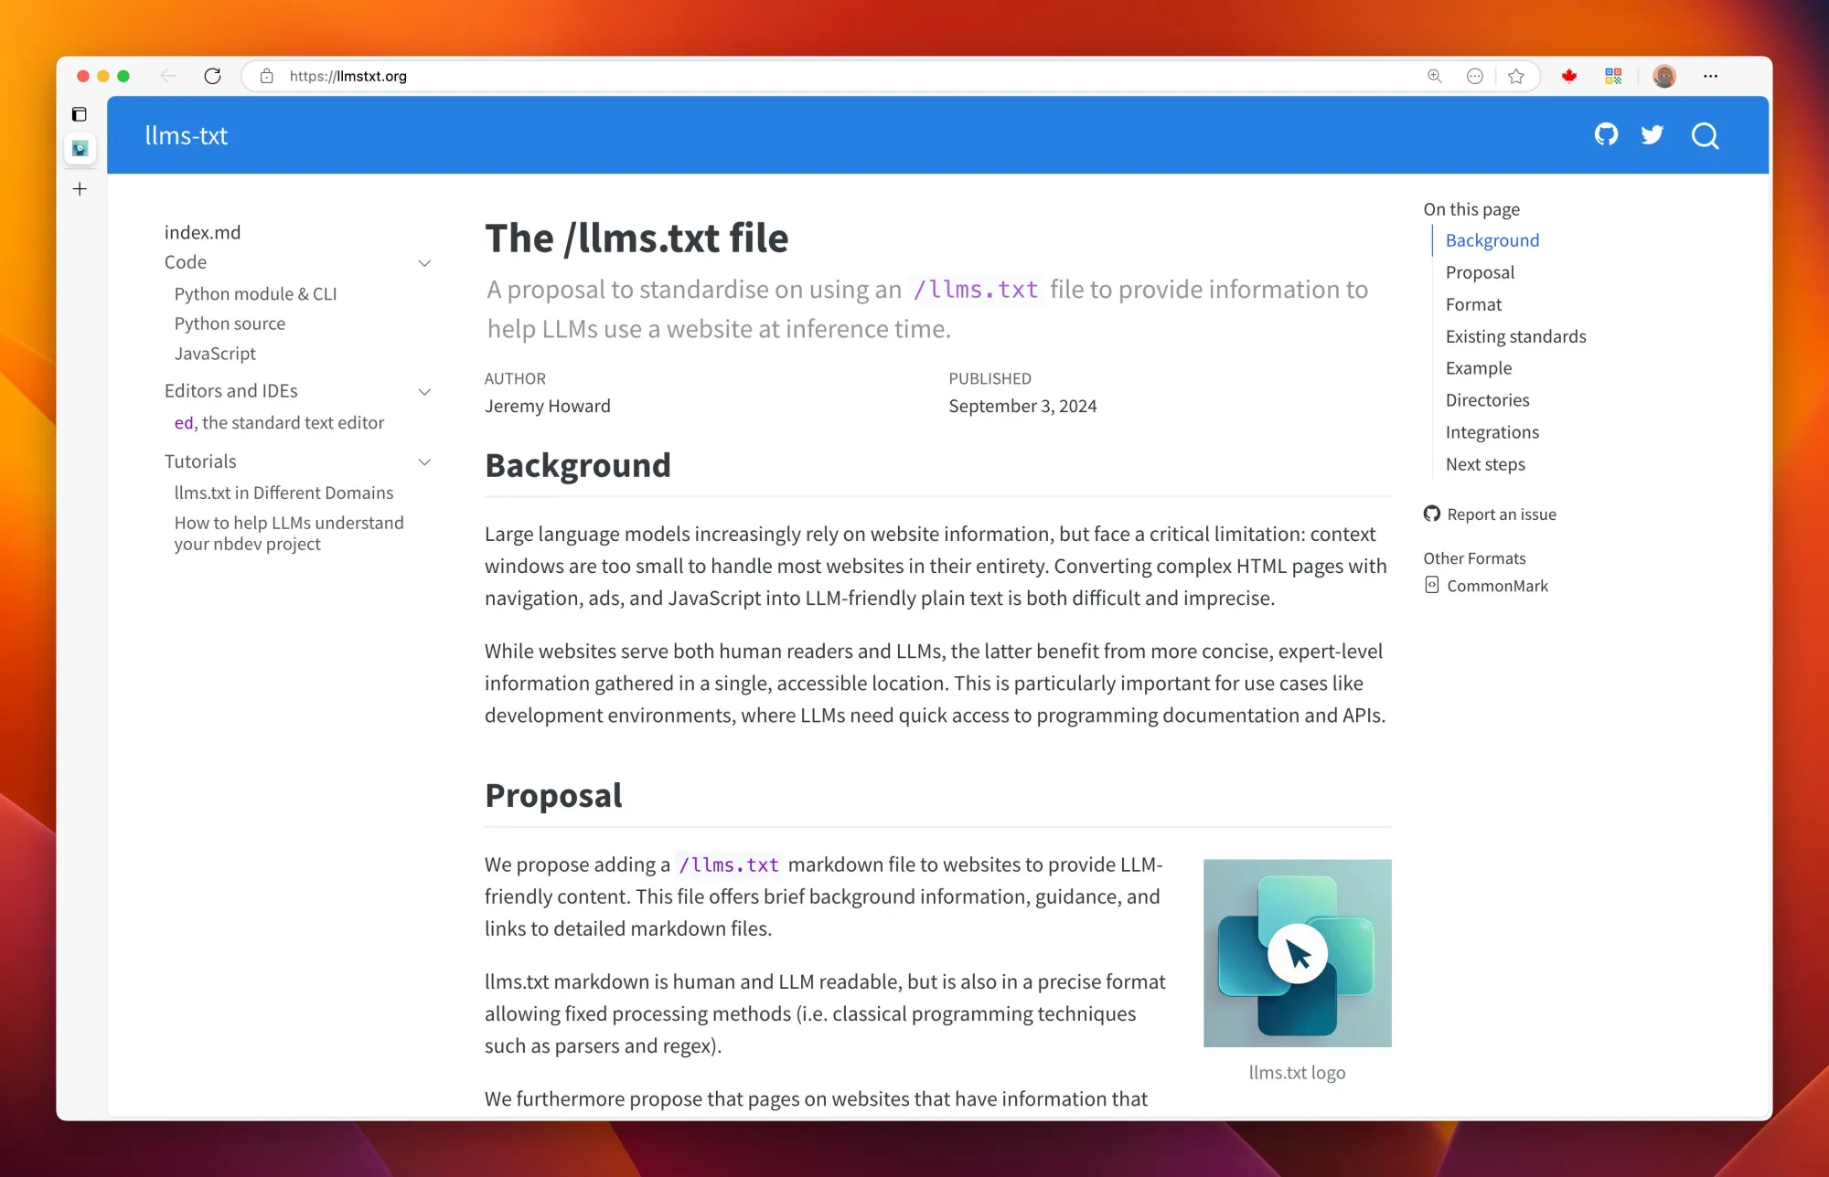Open the CommonMark format link

1497,586
